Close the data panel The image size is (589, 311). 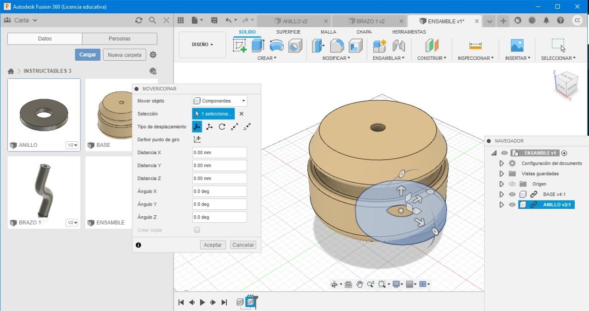(167, 20)
